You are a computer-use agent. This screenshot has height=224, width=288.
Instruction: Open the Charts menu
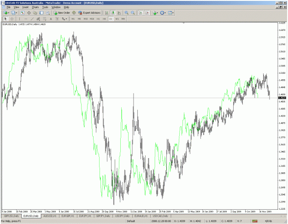(35, 7)
